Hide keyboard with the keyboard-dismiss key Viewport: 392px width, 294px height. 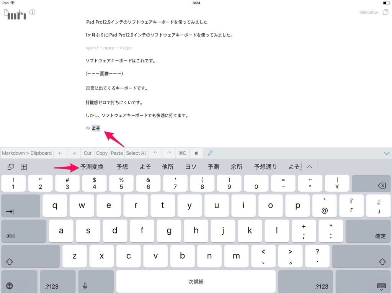coord(363,281)
